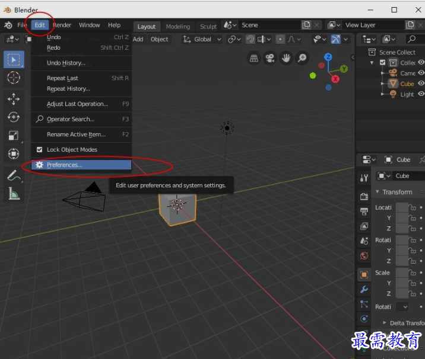Toggle Collection exclude checkbox in outliner
The width and height of the screenshot is (425, 359).
[382, 62]
